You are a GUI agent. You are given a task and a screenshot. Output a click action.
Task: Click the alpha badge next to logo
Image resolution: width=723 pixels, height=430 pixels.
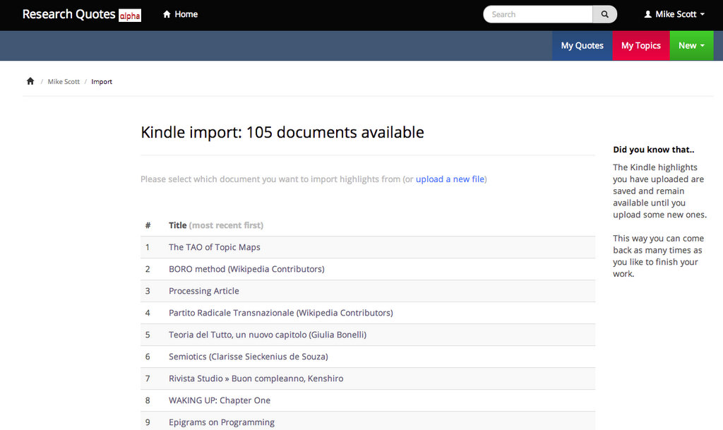[130, 16]
